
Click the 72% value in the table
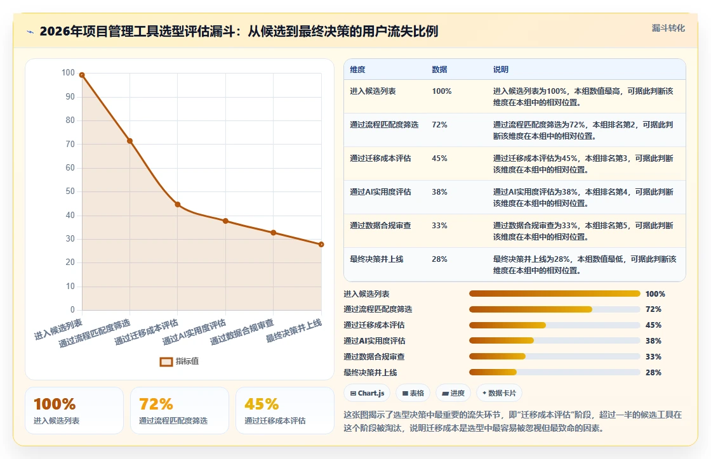click(439, 124)
